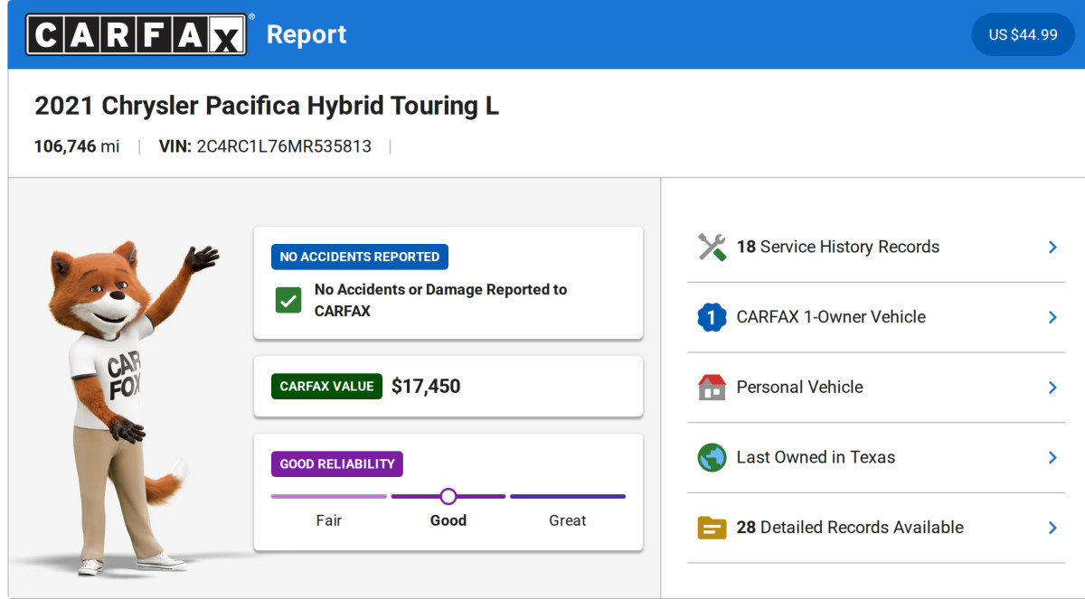
Task: Click No Accidents or Damage Reported text
Action: (440, 300)
